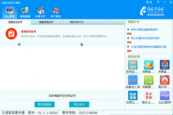The height and width of the screenshot is (115, 173).
Task: Click the 服务热线 (0371)96596 status text
Action: [80, 113]
